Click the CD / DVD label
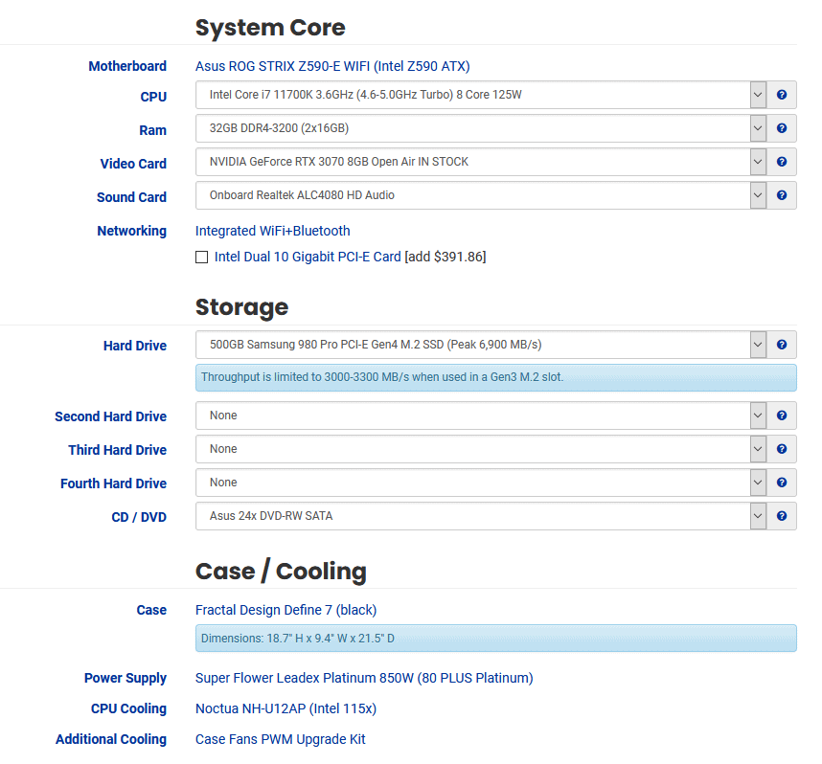The width and height of the screenshot is (822, 764). (139, 517)
